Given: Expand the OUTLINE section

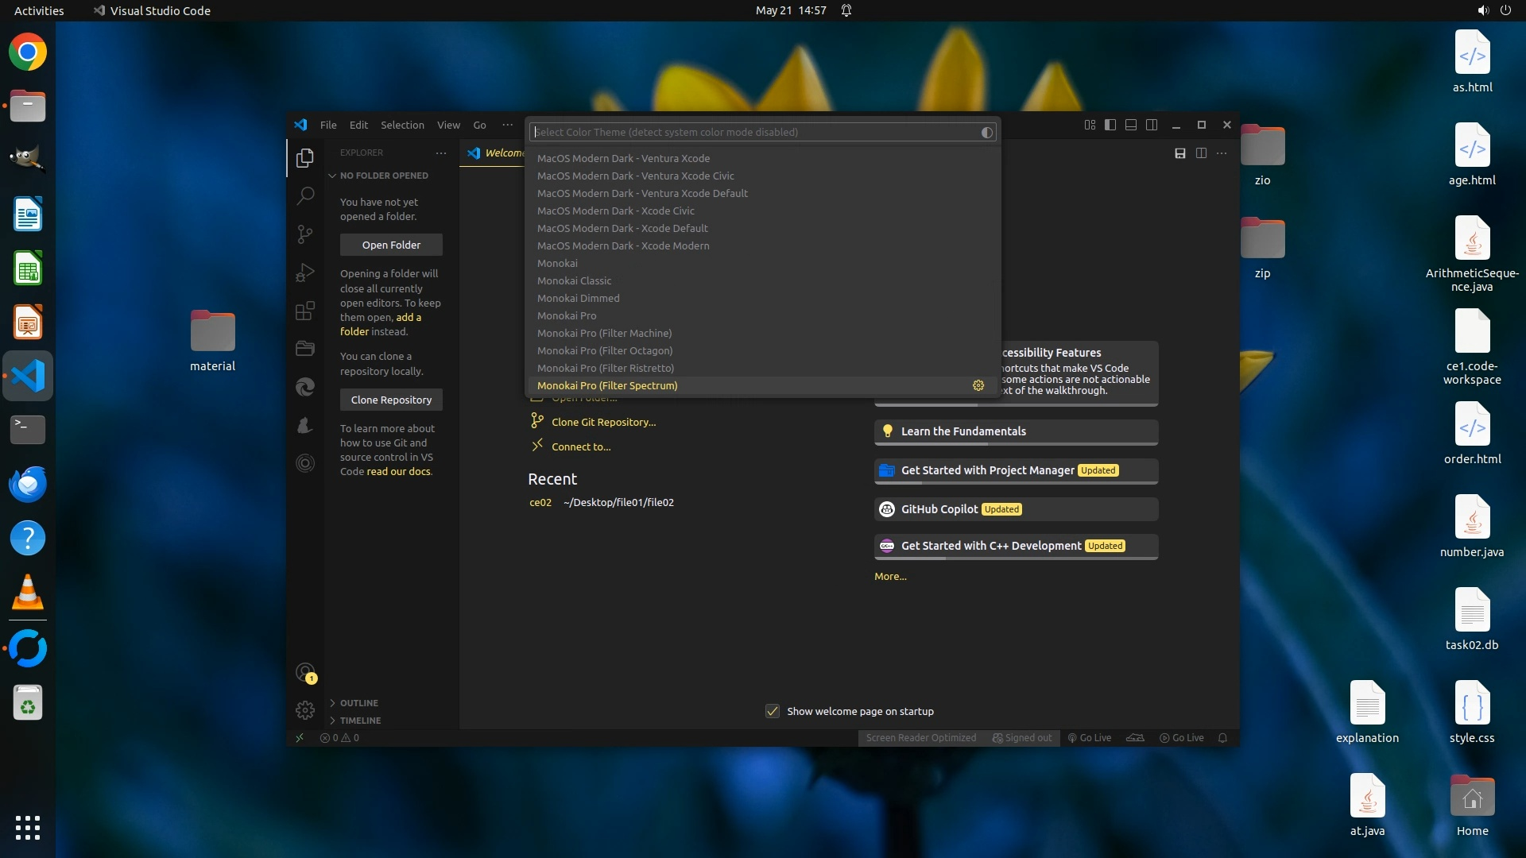Looking at the screenshot, I should click(x=358, y=703).
